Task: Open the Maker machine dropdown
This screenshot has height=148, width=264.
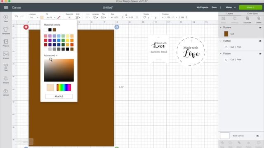Action: click(x=231, y=7)
